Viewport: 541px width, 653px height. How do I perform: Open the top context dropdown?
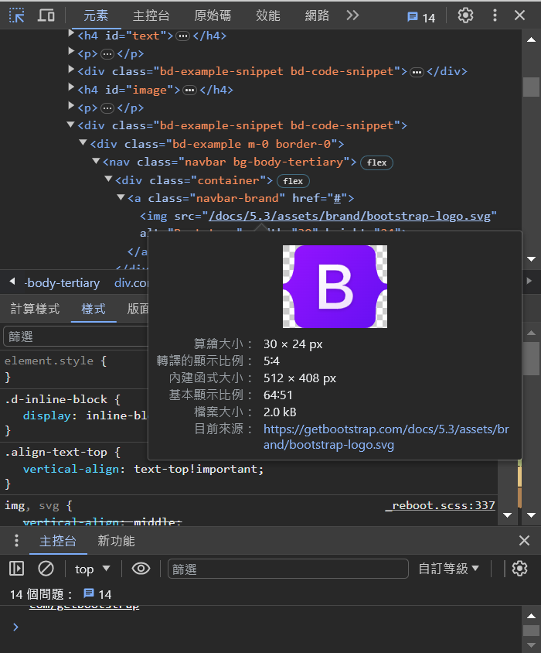pos(93,569)
